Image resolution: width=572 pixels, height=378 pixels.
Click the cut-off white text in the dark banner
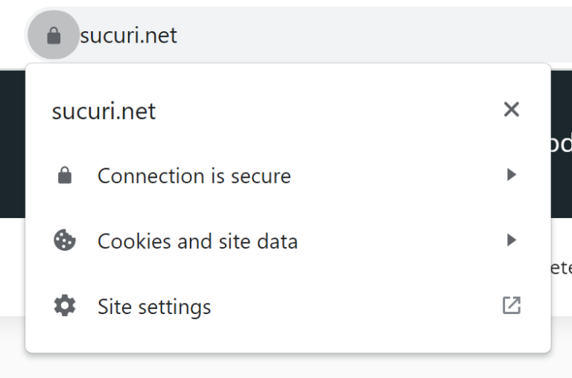560,144
